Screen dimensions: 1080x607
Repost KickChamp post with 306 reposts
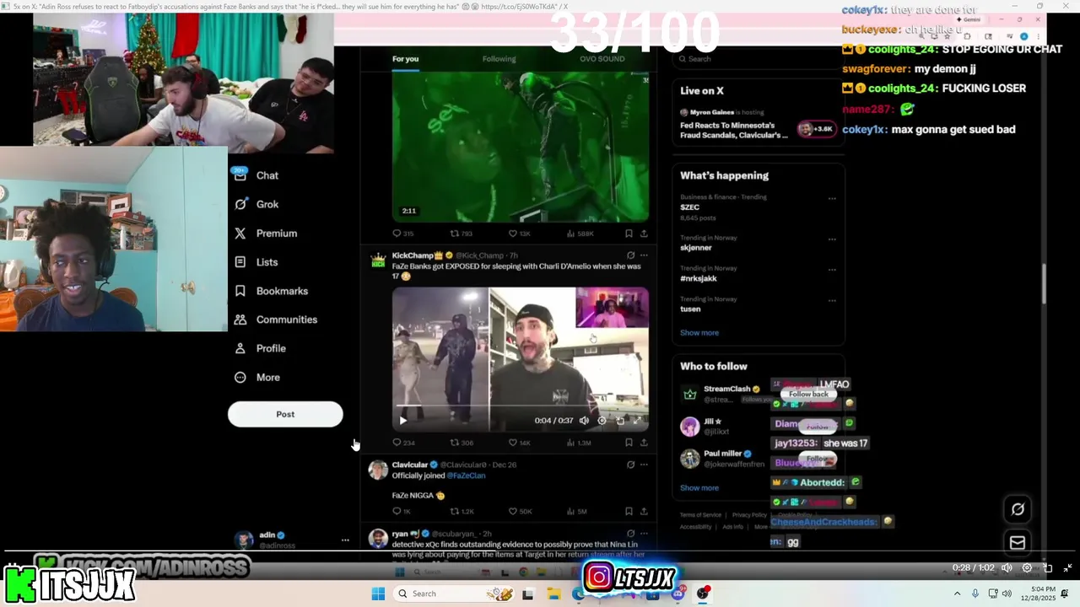pyautogui.click(x=461, y=443)
